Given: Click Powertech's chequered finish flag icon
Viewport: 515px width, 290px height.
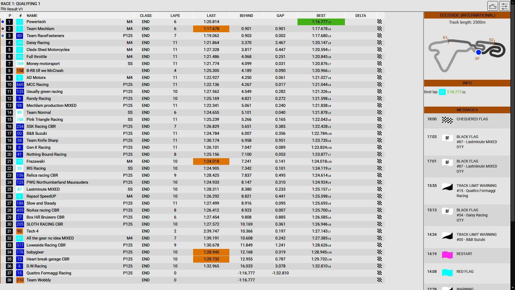Looking at the screenshot, I should (379, 22).
